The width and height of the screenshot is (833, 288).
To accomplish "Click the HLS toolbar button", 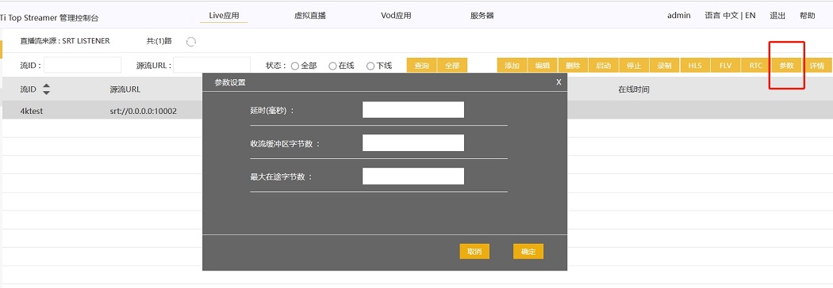I will coord(695,66).
